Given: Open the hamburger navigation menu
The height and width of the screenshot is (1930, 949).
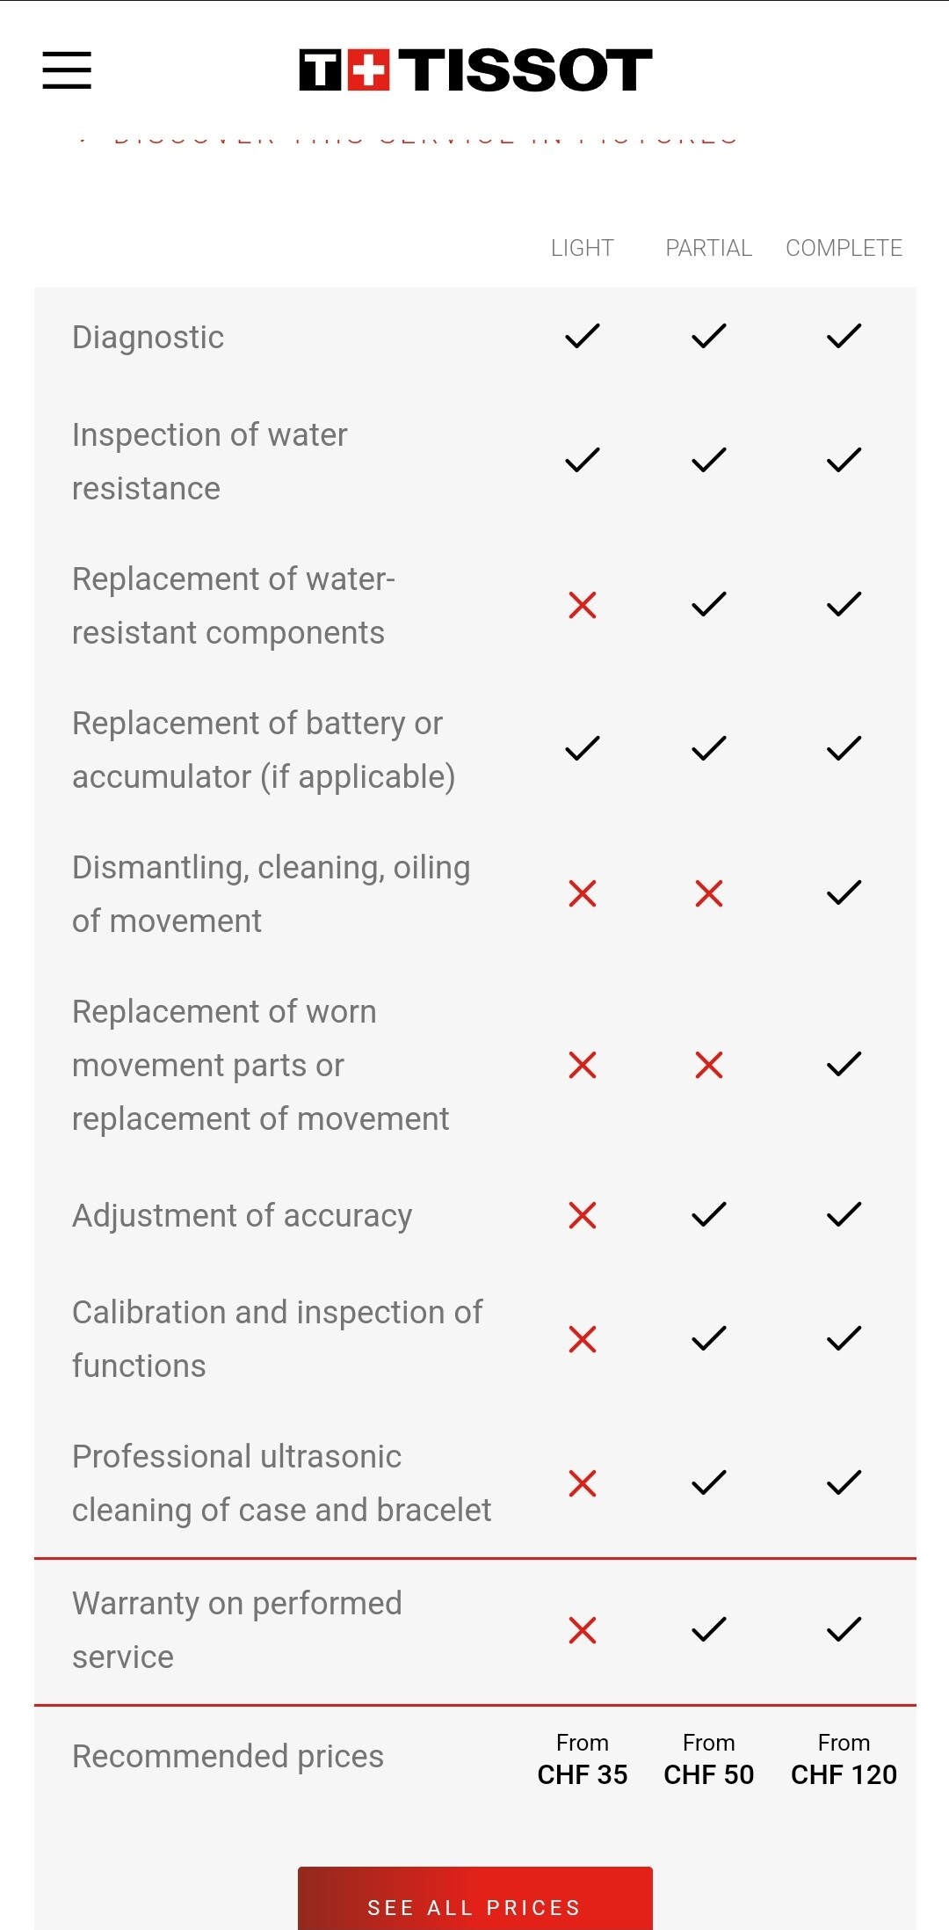Looking at the screenshot, I should click(67, 70).
